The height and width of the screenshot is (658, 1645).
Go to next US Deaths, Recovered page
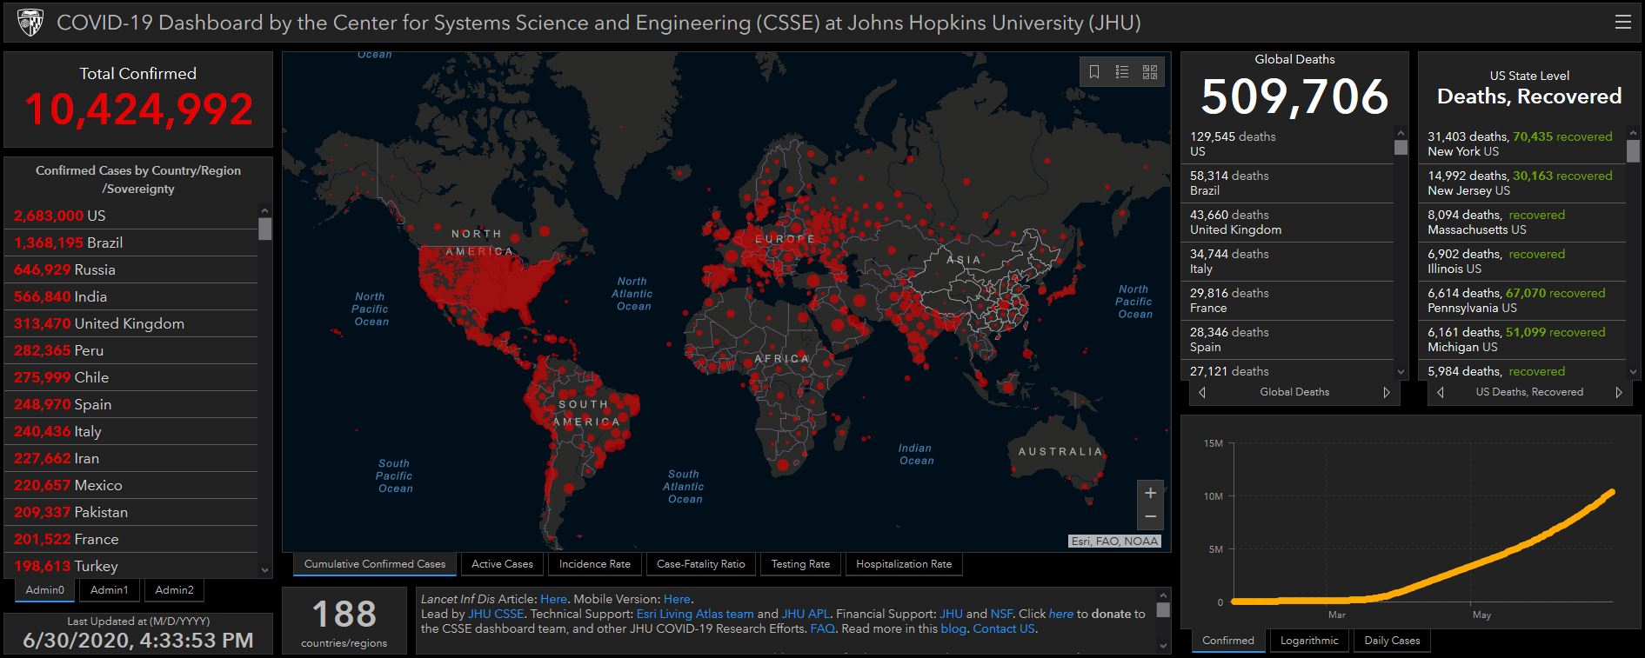click(x=1619, y=392)
